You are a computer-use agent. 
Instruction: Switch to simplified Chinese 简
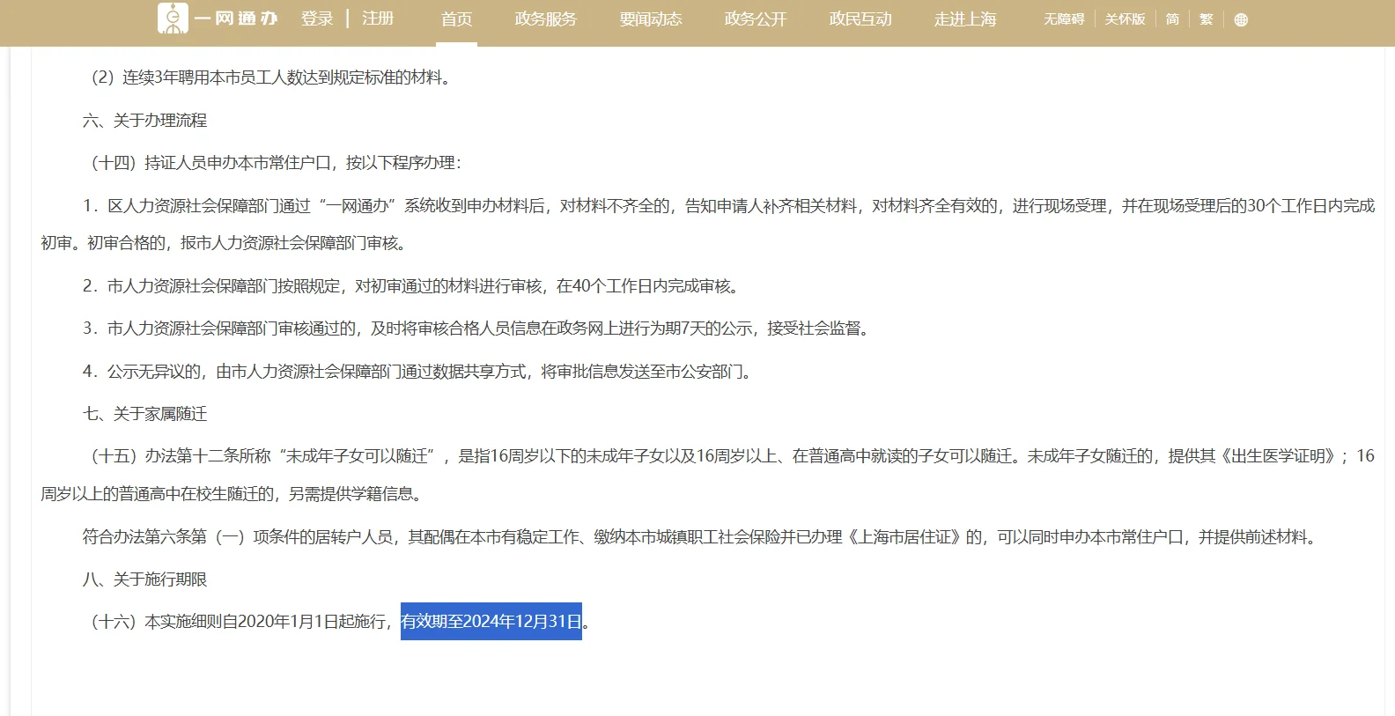coord(1172,19)
